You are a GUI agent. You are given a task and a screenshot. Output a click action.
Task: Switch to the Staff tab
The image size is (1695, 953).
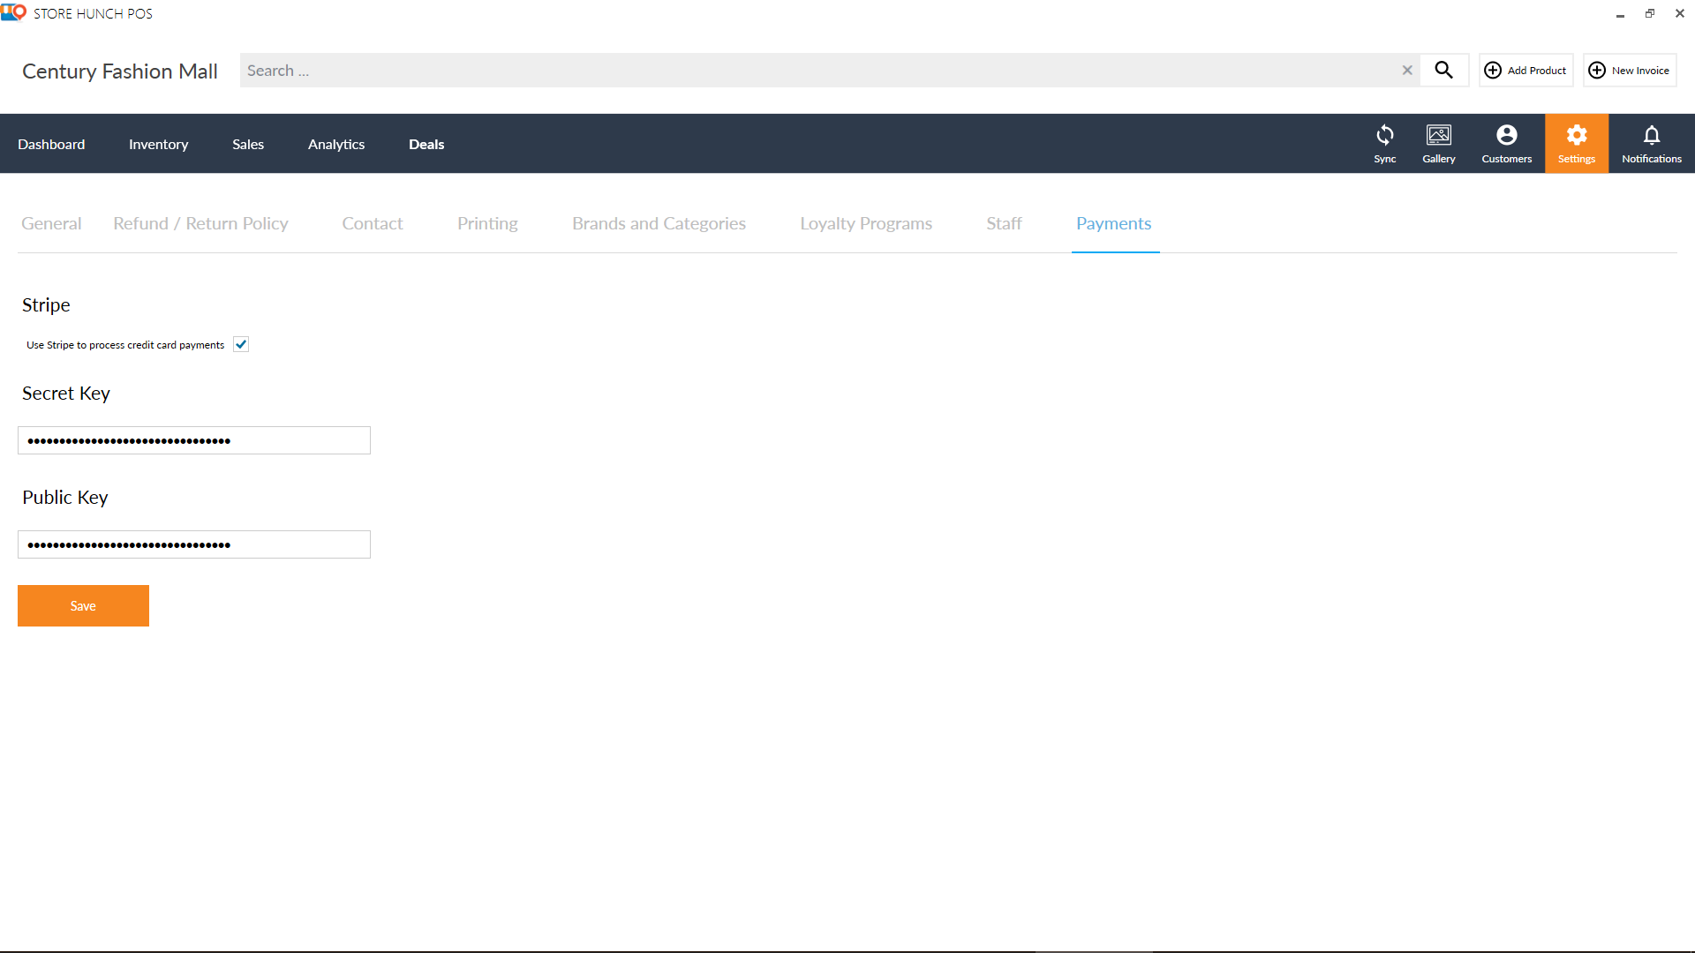click(1004, 223)
